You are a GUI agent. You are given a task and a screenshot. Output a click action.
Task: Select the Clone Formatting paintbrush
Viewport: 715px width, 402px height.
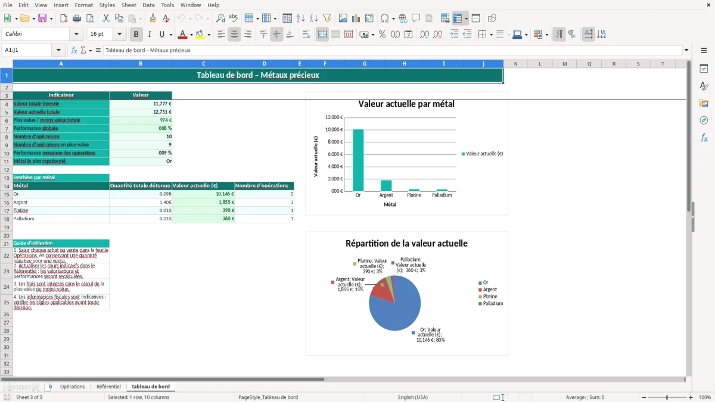[x=153, y=18]
